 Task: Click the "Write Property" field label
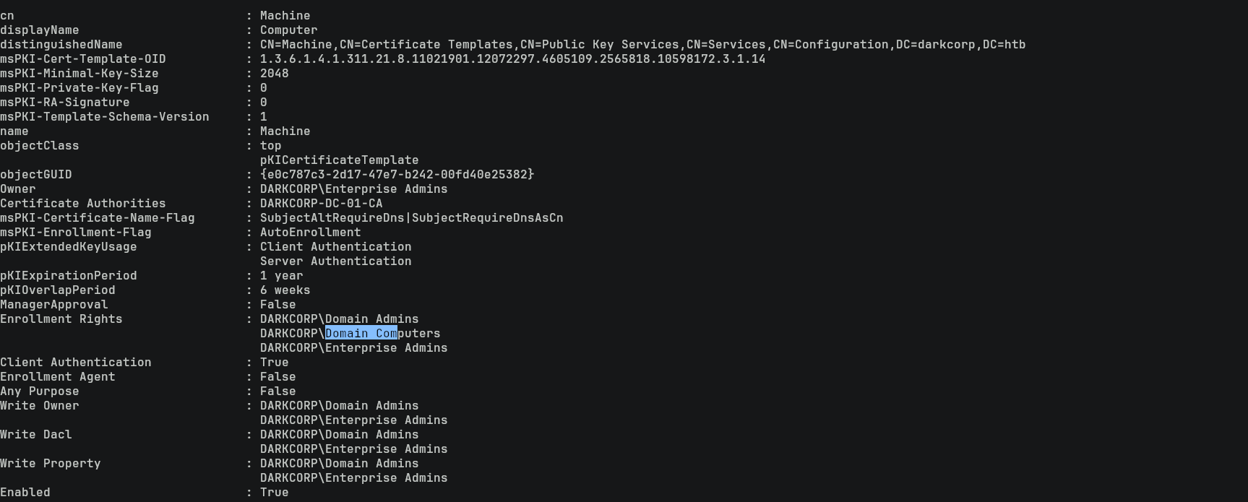click(50, 463)
